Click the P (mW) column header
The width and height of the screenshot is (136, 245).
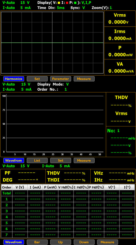coord(50,187)
